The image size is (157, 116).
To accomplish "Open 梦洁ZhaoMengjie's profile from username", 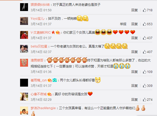I will (x=43, y=108).
